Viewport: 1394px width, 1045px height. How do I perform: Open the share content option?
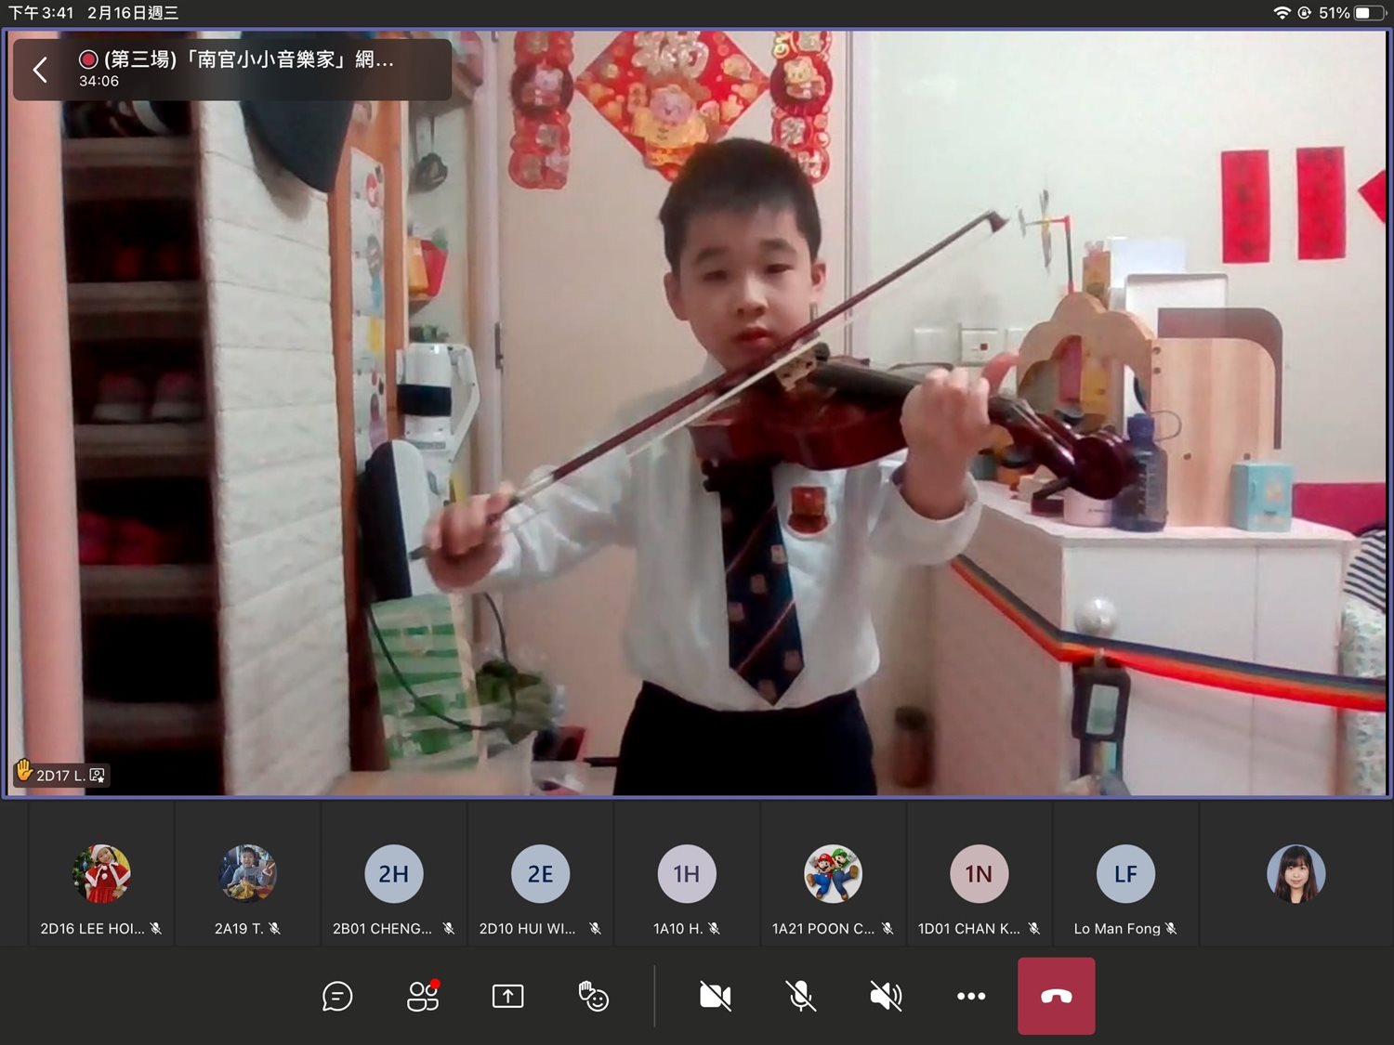(507, 997)
